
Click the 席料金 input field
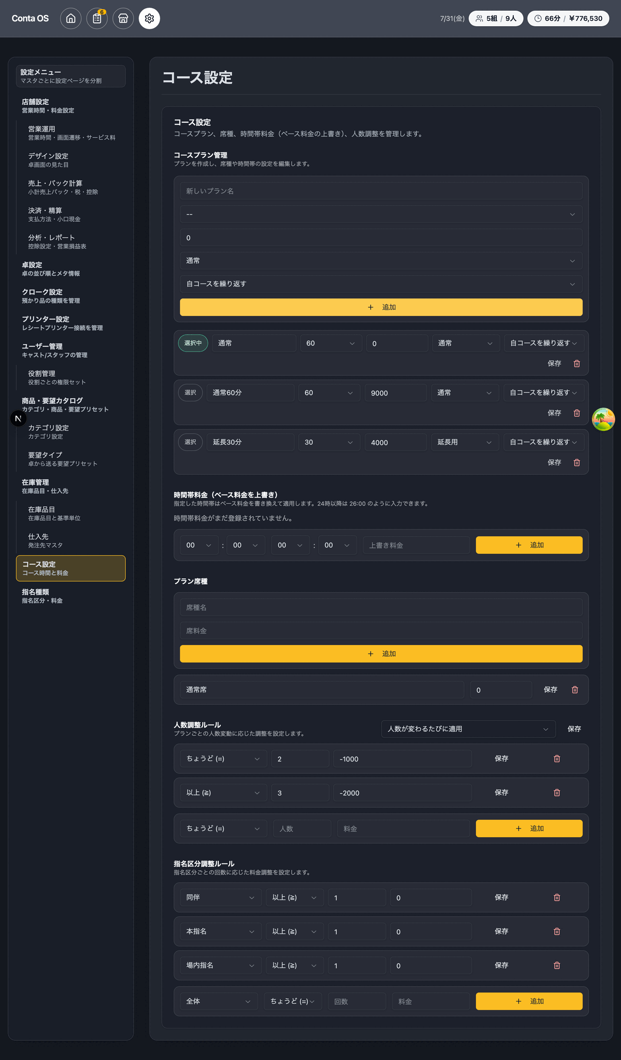coord(381,630)
